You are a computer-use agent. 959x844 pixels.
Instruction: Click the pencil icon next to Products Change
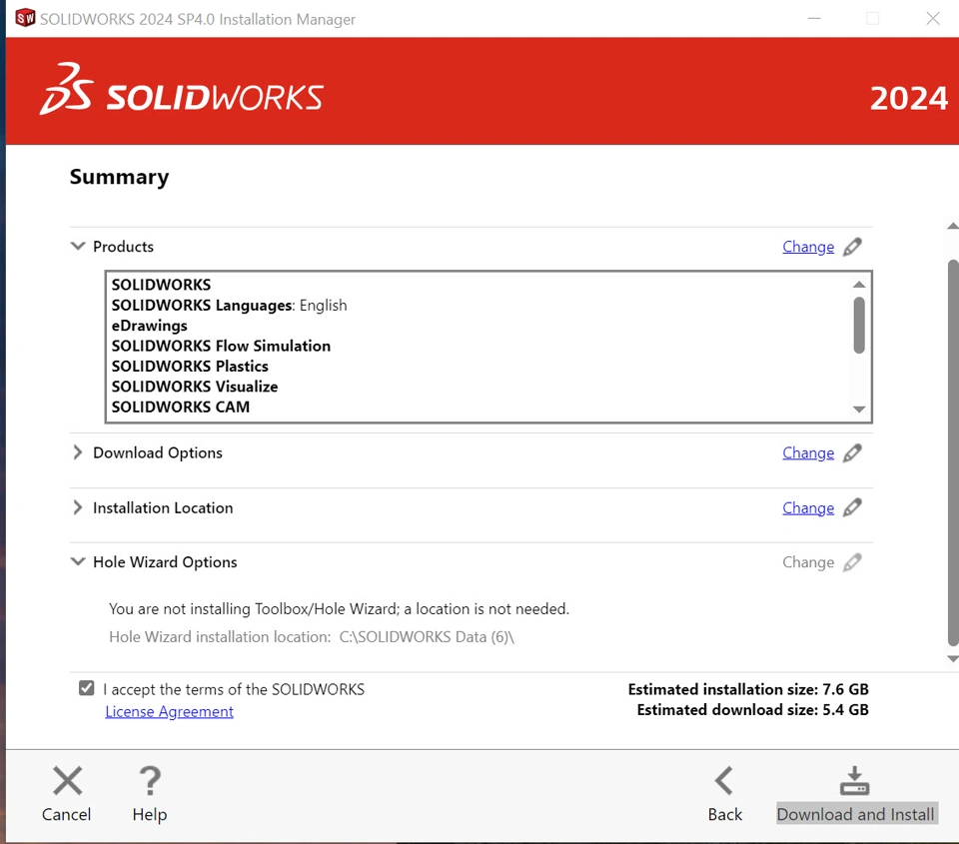(x=852, y=247)
